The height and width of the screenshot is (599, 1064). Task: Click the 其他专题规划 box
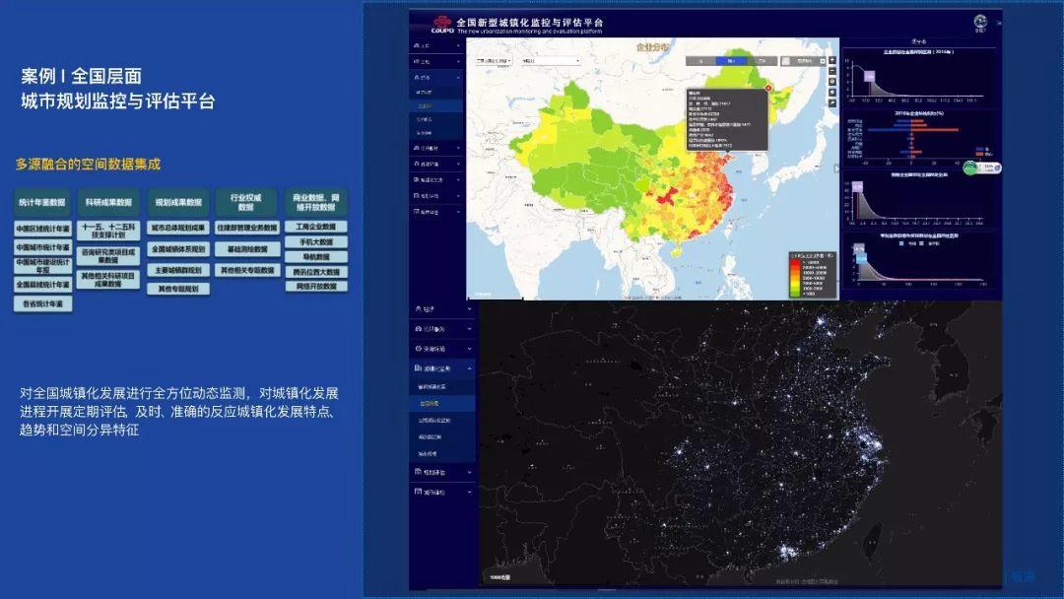[178, 289]
